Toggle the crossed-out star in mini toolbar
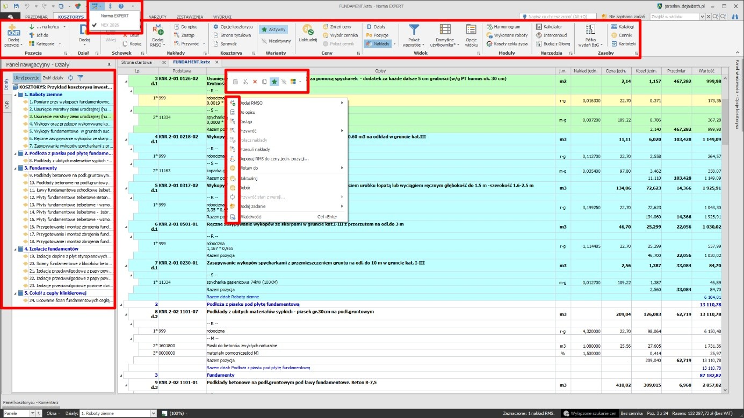Image resolution: width=744 pixels, height=418 pixels. (284, 82)
